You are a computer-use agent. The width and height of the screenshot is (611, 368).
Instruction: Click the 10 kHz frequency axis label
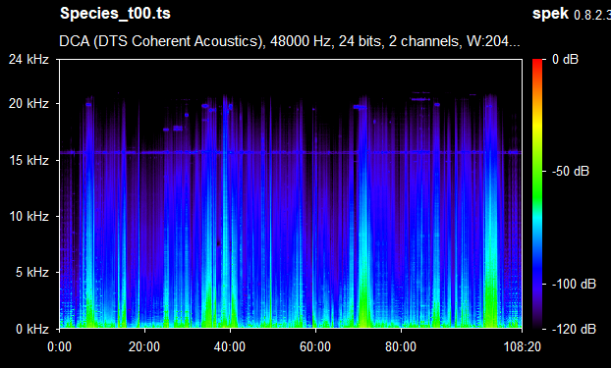click(28, 216)
